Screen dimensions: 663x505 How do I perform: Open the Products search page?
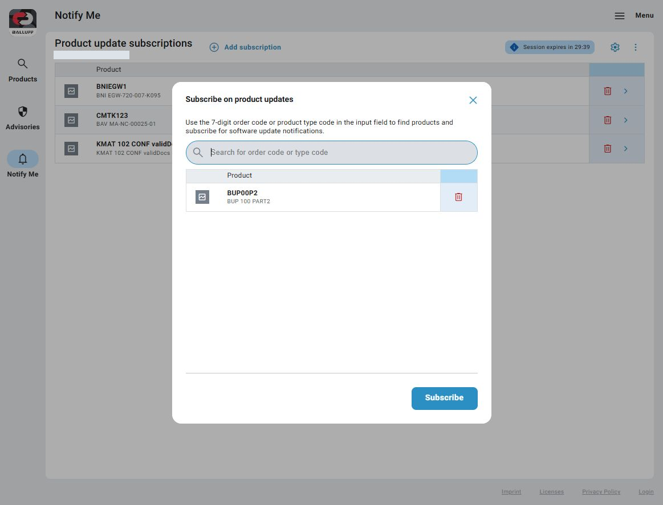[22, 71]
